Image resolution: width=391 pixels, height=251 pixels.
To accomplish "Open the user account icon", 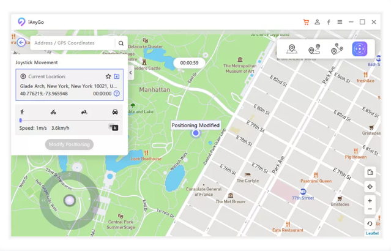I will (317, 22).
